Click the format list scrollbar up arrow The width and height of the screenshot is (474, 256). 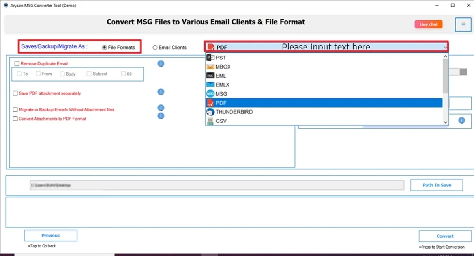coord(446,56)
